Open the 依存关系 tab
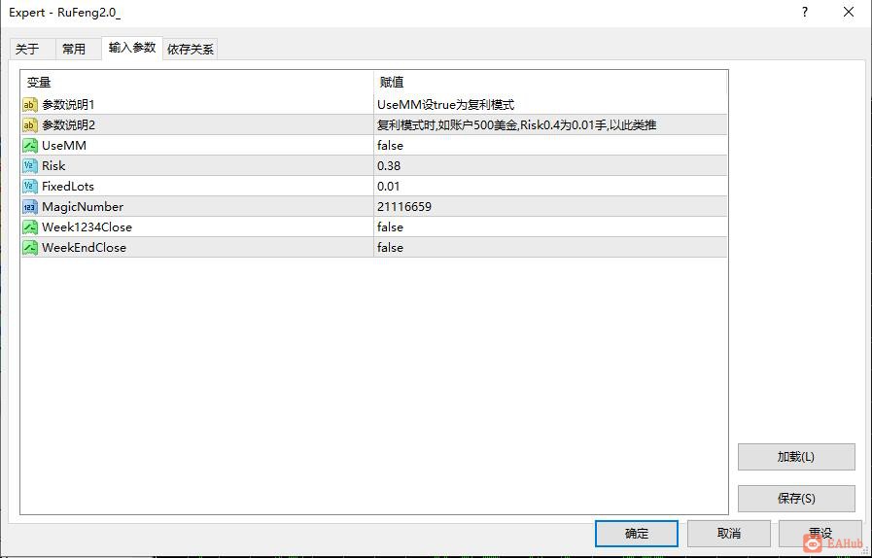Viewport: 872px width, 558px height. pos(191,49)
